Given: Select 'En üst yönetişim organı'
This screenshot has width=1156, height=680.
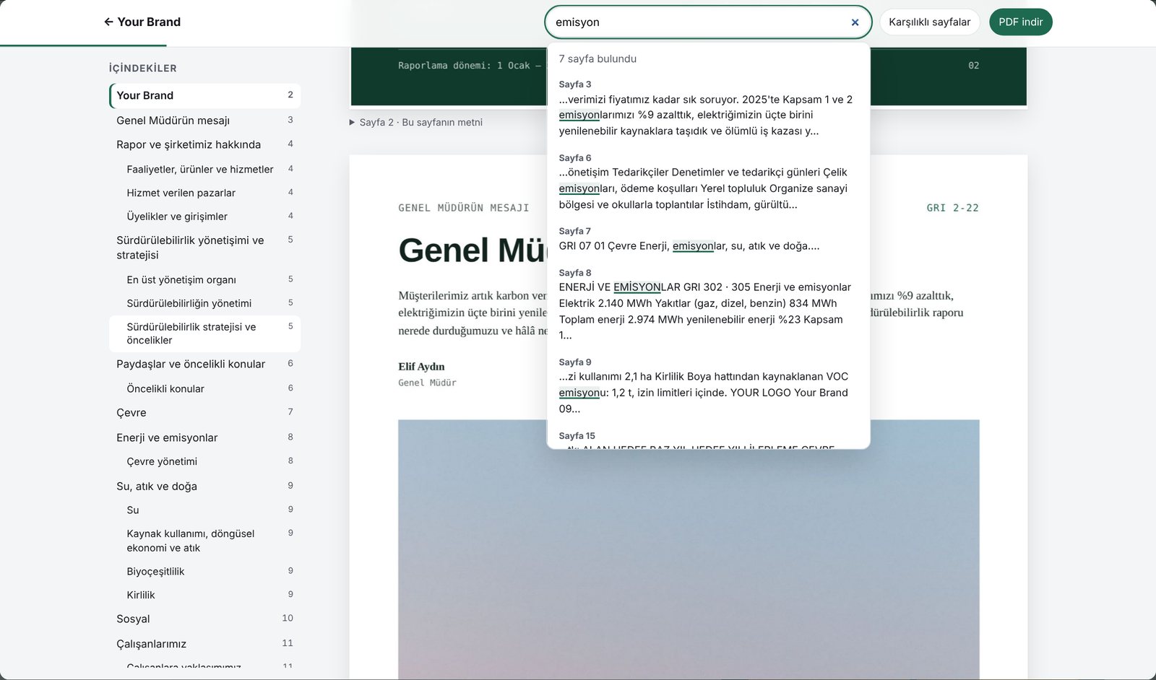Looking at the screenshot, I should pos(205,279).
